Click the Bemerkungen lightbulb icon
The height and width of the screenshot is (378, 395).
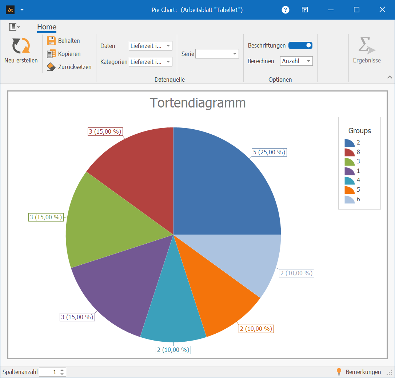[339, 371]
